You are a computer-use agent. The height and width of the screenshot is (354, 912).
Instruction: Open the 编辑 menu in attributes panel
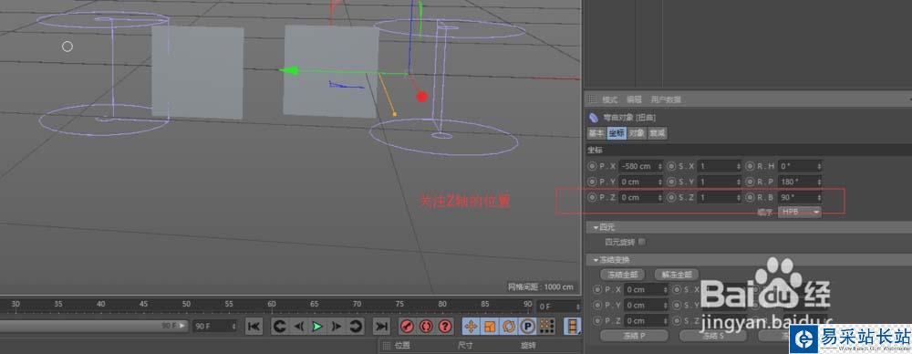[634, 99]
